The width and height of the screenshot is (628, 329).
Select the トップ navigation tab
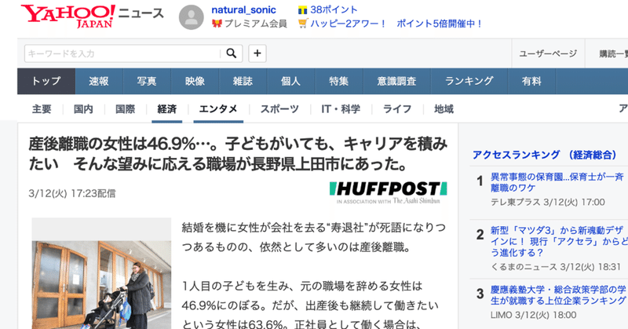click(x=46, y=81)
